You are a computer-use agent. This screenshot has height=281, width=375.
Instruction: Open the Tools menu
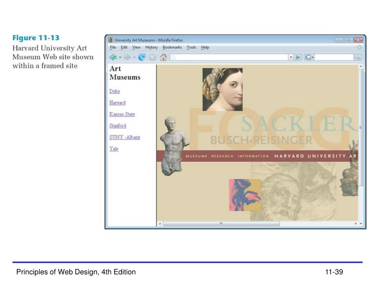pyautogui.click(x=191, y=47)
